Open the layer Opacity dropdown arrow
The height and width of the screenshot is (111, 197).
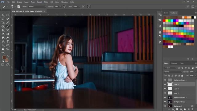(x=195, y=72)
